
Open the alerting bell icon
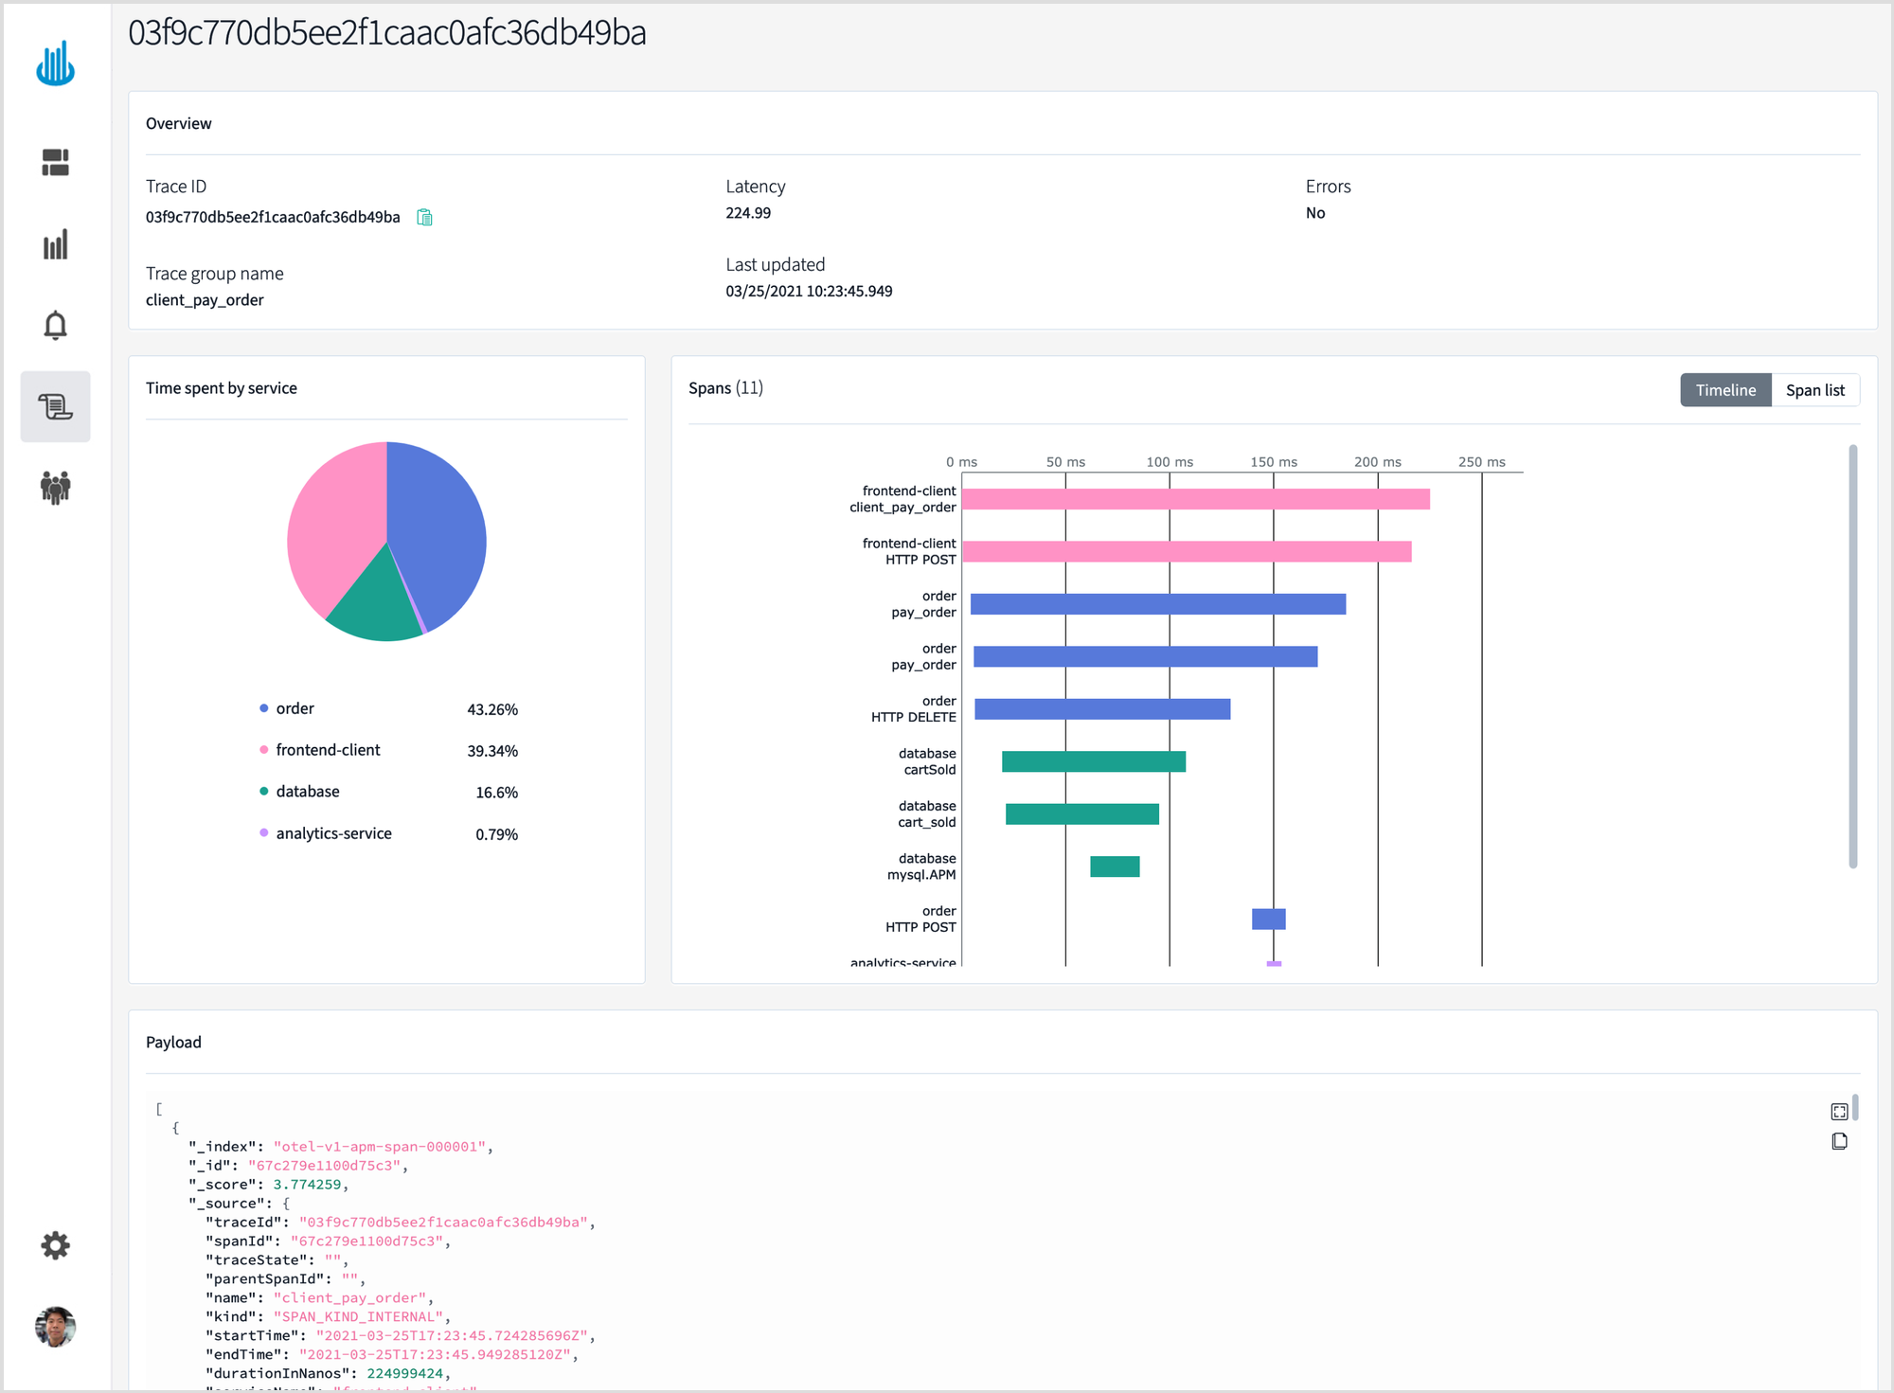pyautogui.click(x=55, y=325)
